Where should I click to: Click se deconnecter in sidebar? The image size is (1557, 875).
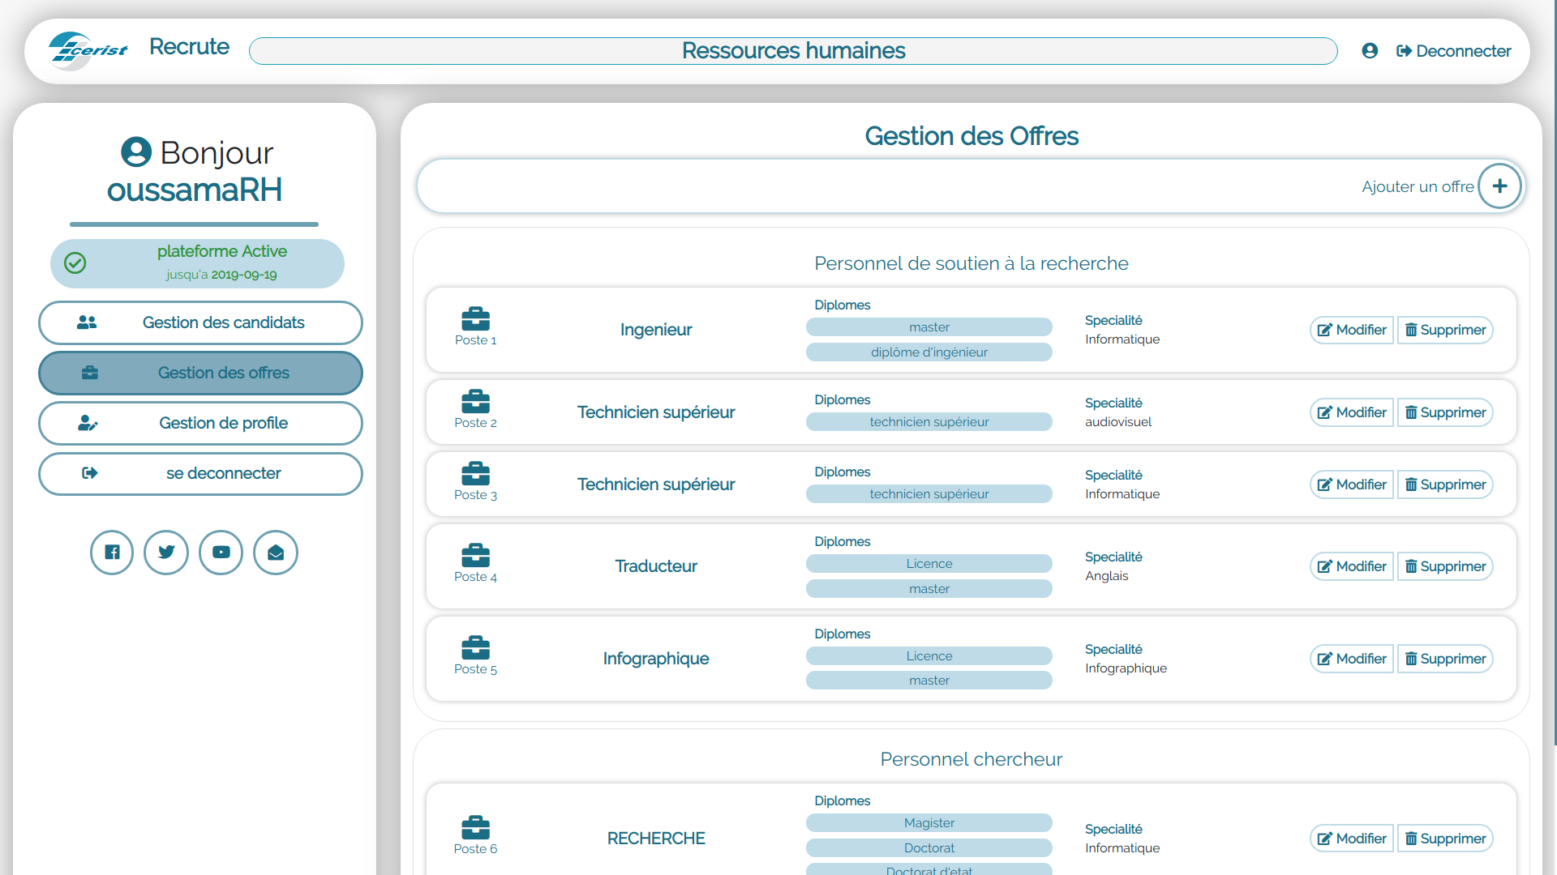[200, 473]
